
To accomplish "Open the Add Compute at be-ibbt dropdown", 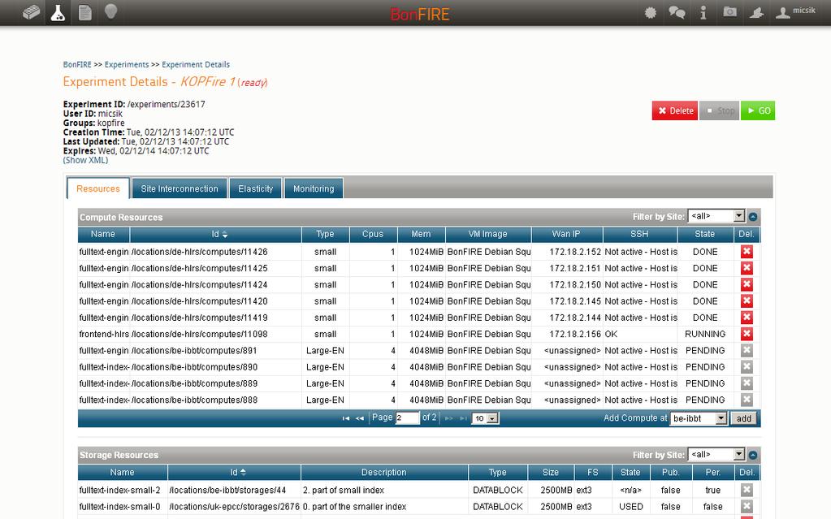I will click(699, 418).
